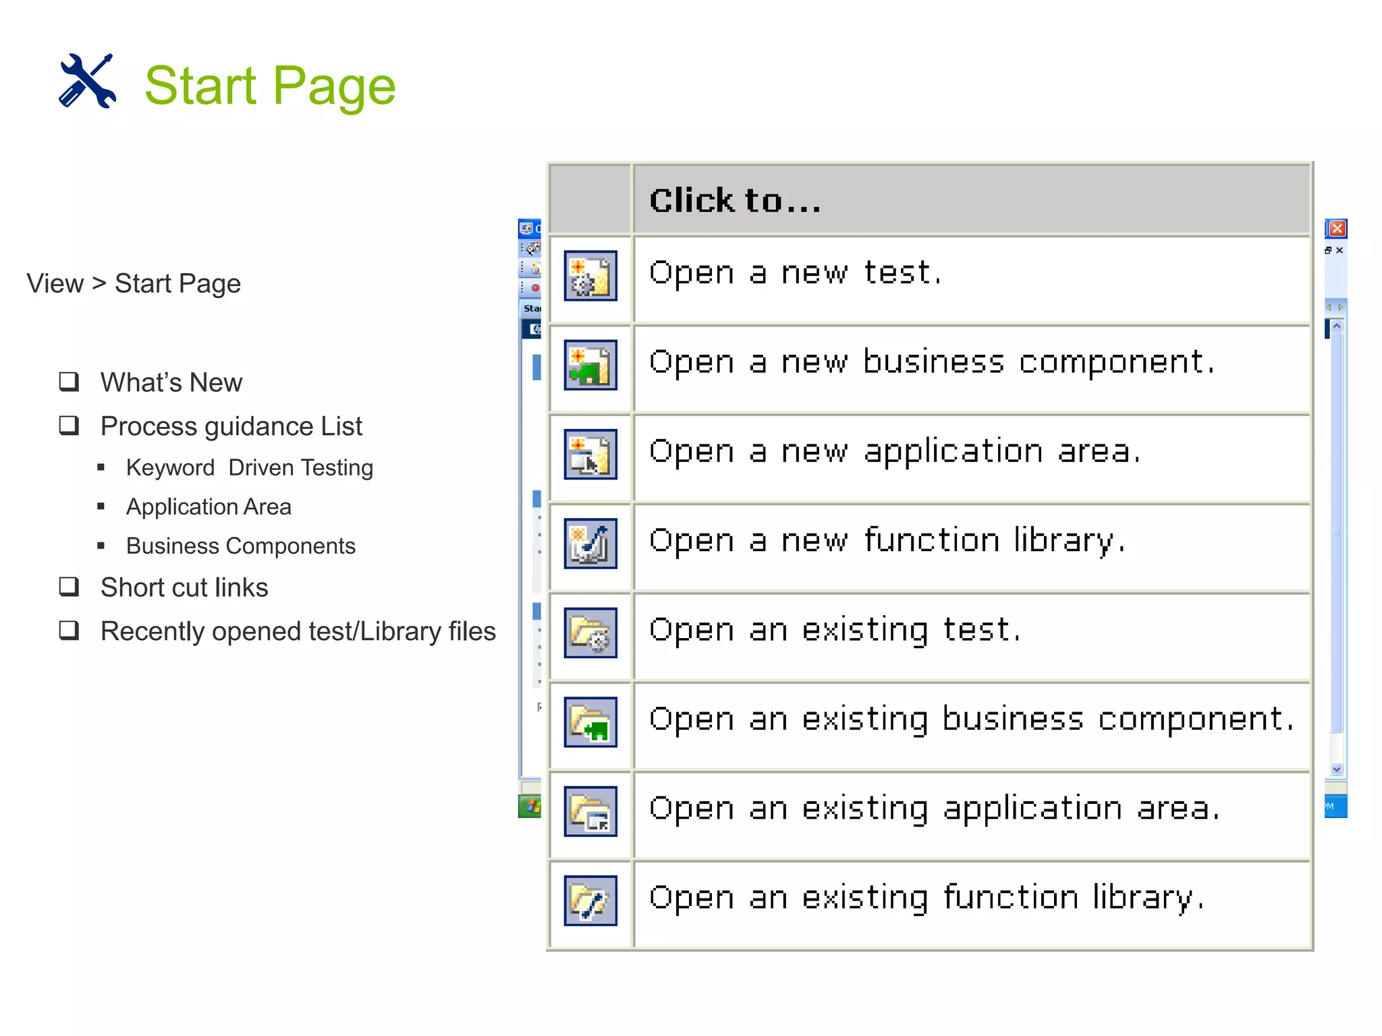Click the open existing test folder icon
1382x1036 pixels.
click(590, 633)
